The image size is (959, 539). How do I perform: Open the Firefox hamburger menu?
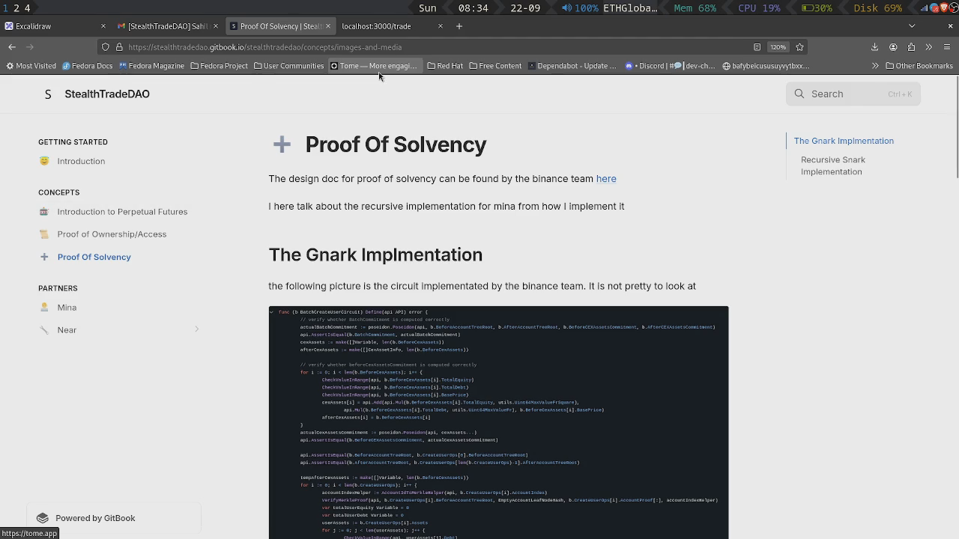948,47
